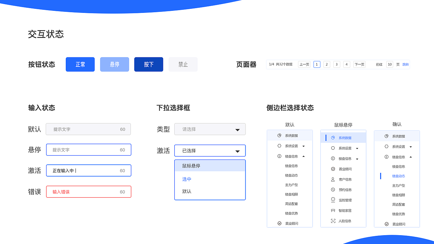
Task: Click 置业顾问 check badge icon in 默认 sidebar
Action: point(279,223)
